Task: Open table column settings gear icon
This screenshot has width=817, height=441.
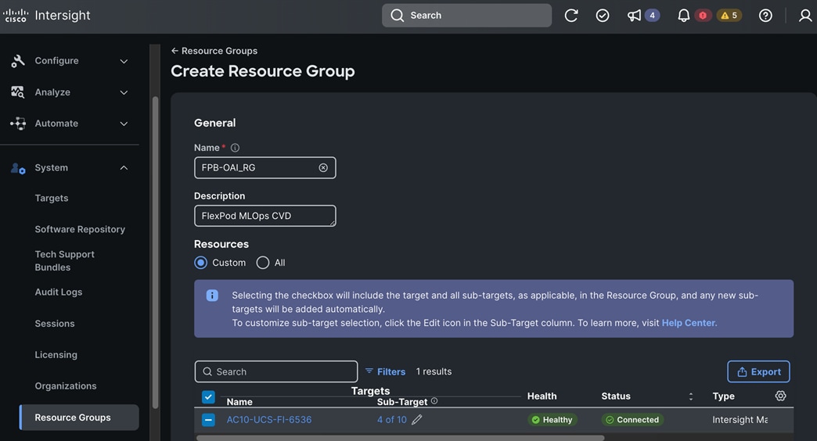Action: [780, 396]
